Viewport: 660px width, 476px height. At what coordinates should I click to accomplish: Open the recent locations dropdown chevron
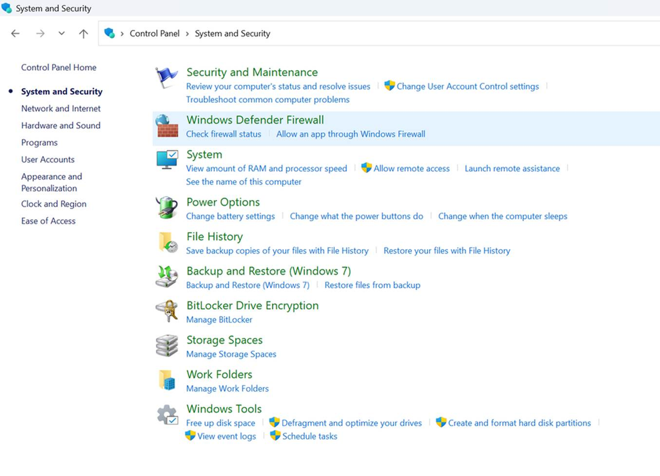tap(61, 33)
